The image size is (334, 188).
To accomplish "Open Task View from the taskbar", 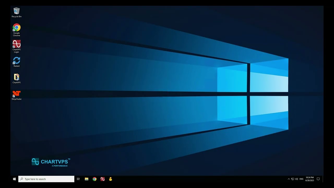I will pos(78,179).
